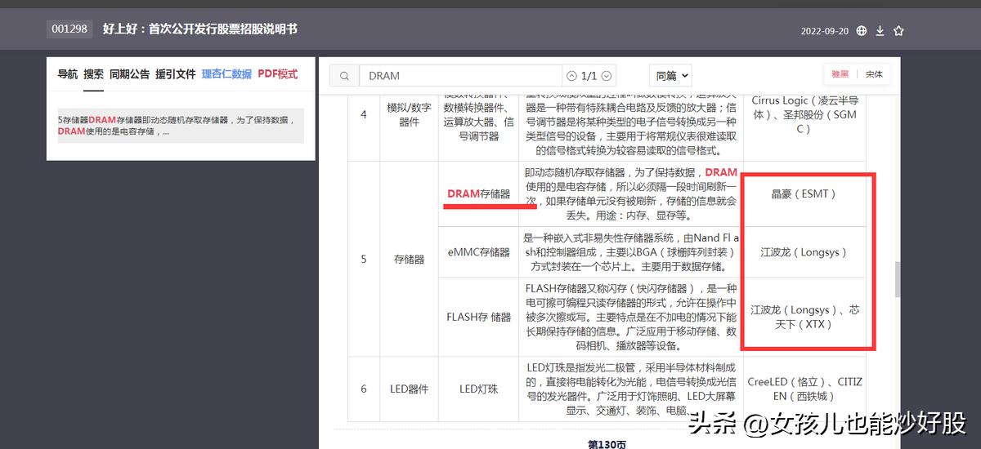Image resolution: width=981 pixels, height=449 pixels.
Task: Click the Cirrus Logic supplier cell
Action: tap(804, 114)
